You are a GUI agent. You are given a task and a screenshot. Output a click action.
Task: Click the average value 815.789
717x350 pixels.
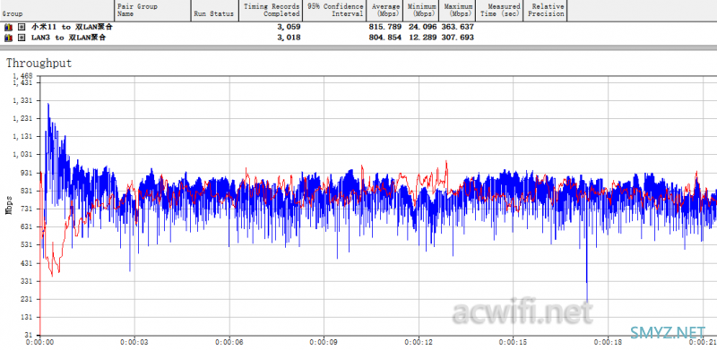[x=385, y=27]
